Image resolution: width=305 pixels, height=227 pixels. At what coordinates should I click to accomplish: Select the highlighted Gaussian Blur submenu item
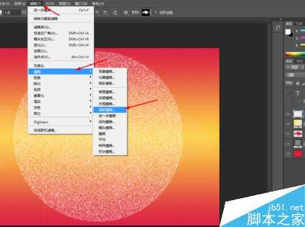click(x=110, y=110)
